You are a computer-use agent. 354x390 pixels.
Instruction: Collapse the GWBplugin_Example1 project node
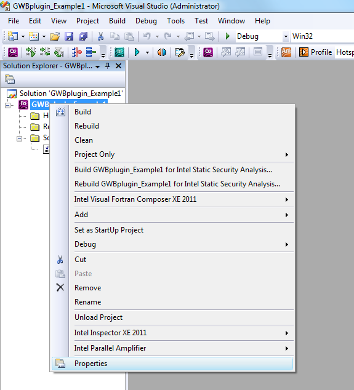(8, 105)
